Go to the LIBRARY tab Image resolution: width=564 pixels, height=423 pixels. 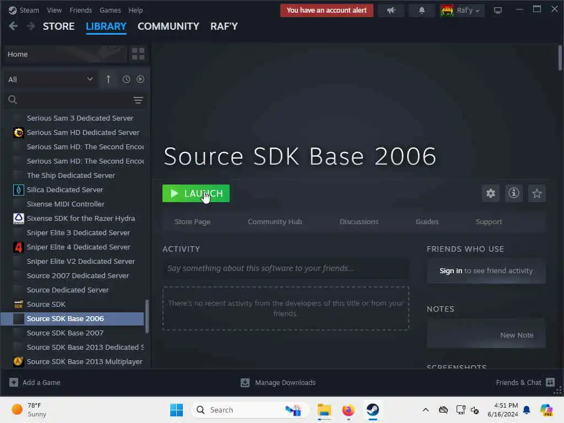pos(106,26)
